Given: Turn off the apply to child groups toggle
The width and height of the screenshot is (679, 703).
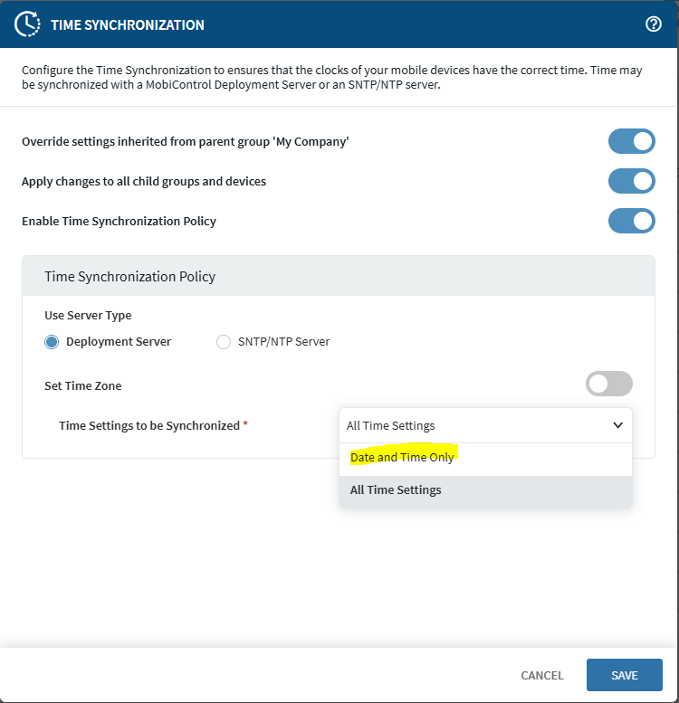Looking at the screenshot, I should [x=631, y=181].
